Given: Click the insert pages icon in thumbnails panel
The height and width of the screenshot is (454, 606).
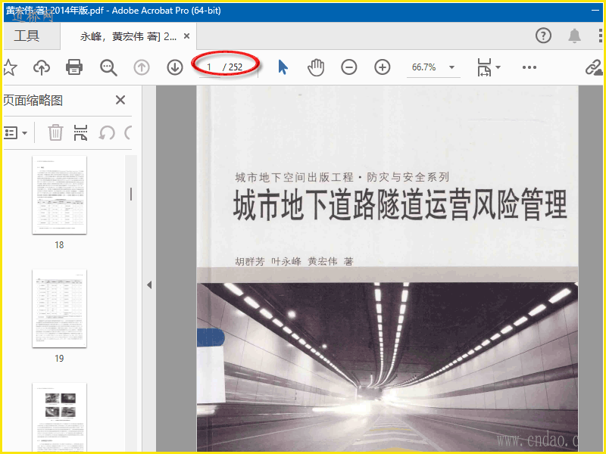Looking at the screenshot, I should (80, 132).
